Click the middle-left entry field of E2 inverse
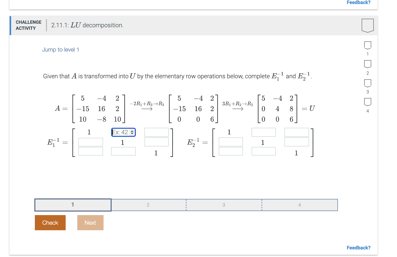397x257 pixels. pyautogui.click(x=231, y=142)
